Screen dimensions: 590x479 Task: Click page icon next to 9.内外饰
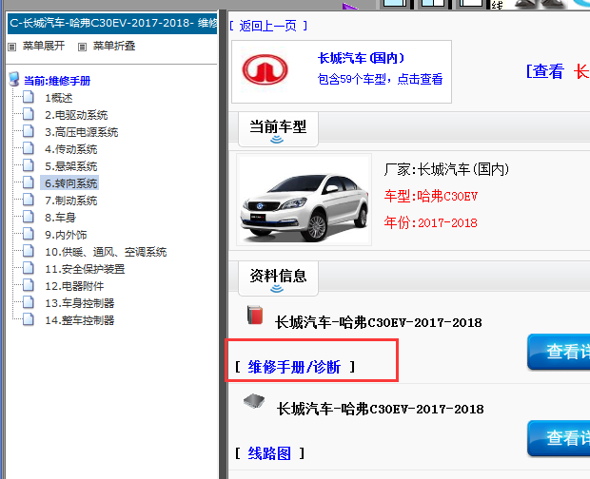pyautogui.click(x=29, y=234)
